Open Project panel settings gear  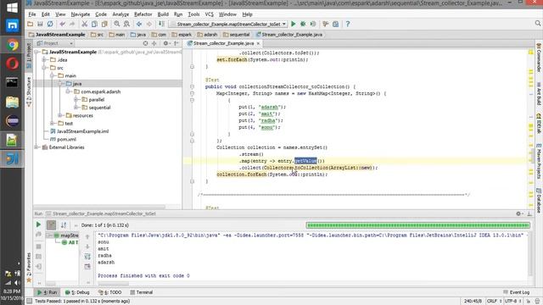pos(166,43)
